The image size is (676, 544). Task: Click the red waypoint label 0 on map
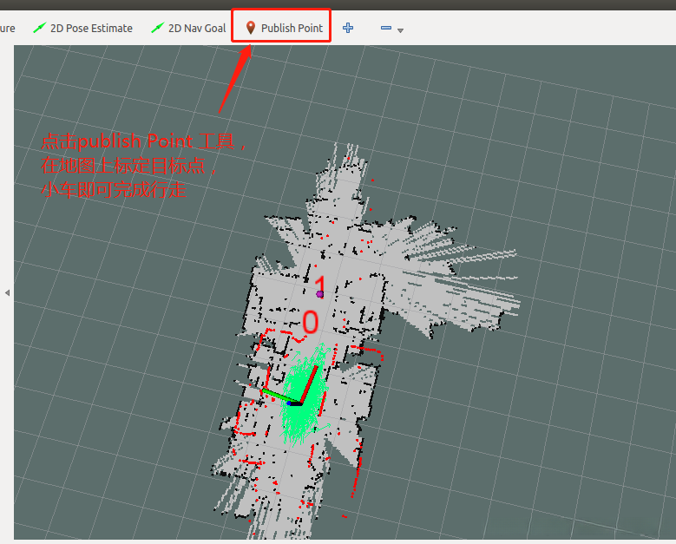tap(310, 323)
